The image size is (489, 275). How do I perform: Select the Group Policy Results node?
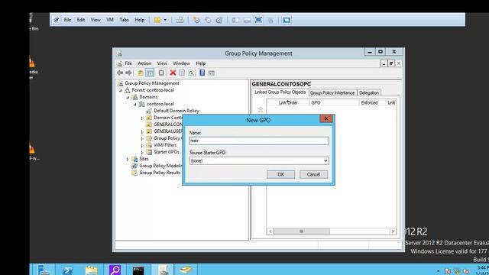point(160,173)
